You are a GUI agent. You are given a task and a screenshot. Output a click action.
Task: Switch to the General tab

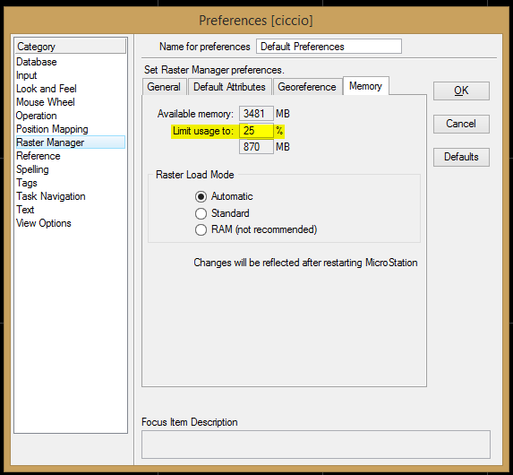point(164,87)
